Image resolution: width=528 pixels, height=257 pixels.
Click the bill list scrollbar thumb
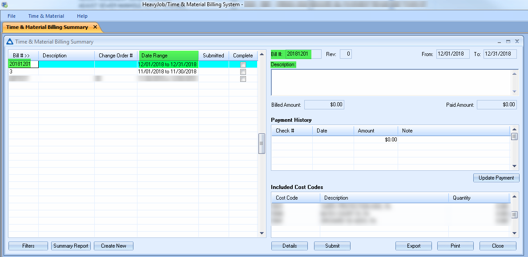pyautogui.click(x=262, y=144)
